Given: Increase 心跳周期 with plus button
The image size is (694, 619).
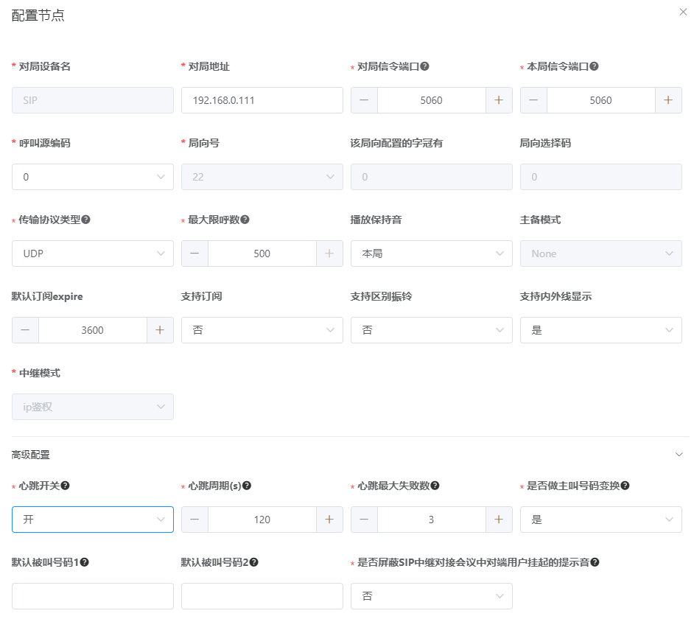Looking at the screenshot, I should [329, 520].
